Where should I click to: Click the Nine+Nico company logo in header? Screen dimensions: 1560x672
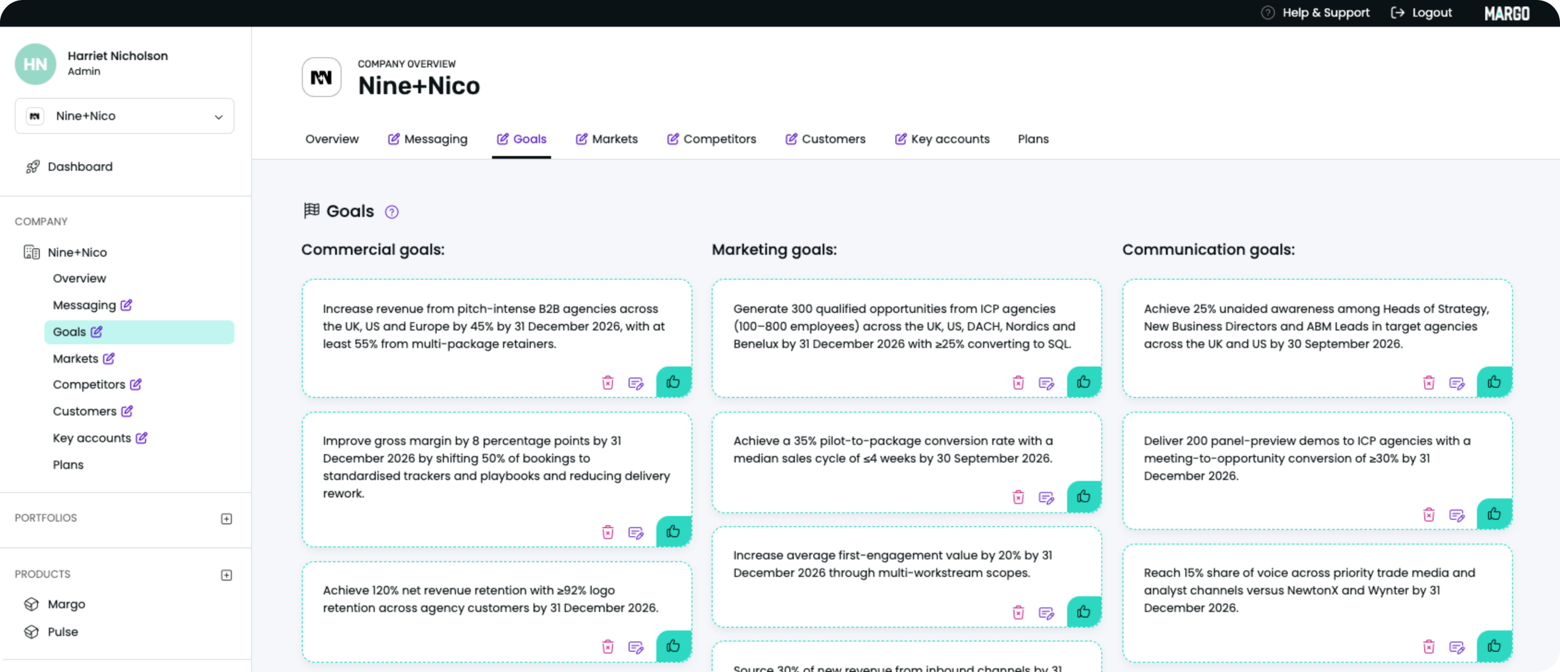pos(322,77)
